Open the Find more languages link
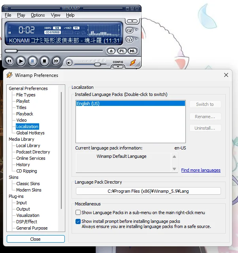This screenshot has width=238, height=253. 200,170
